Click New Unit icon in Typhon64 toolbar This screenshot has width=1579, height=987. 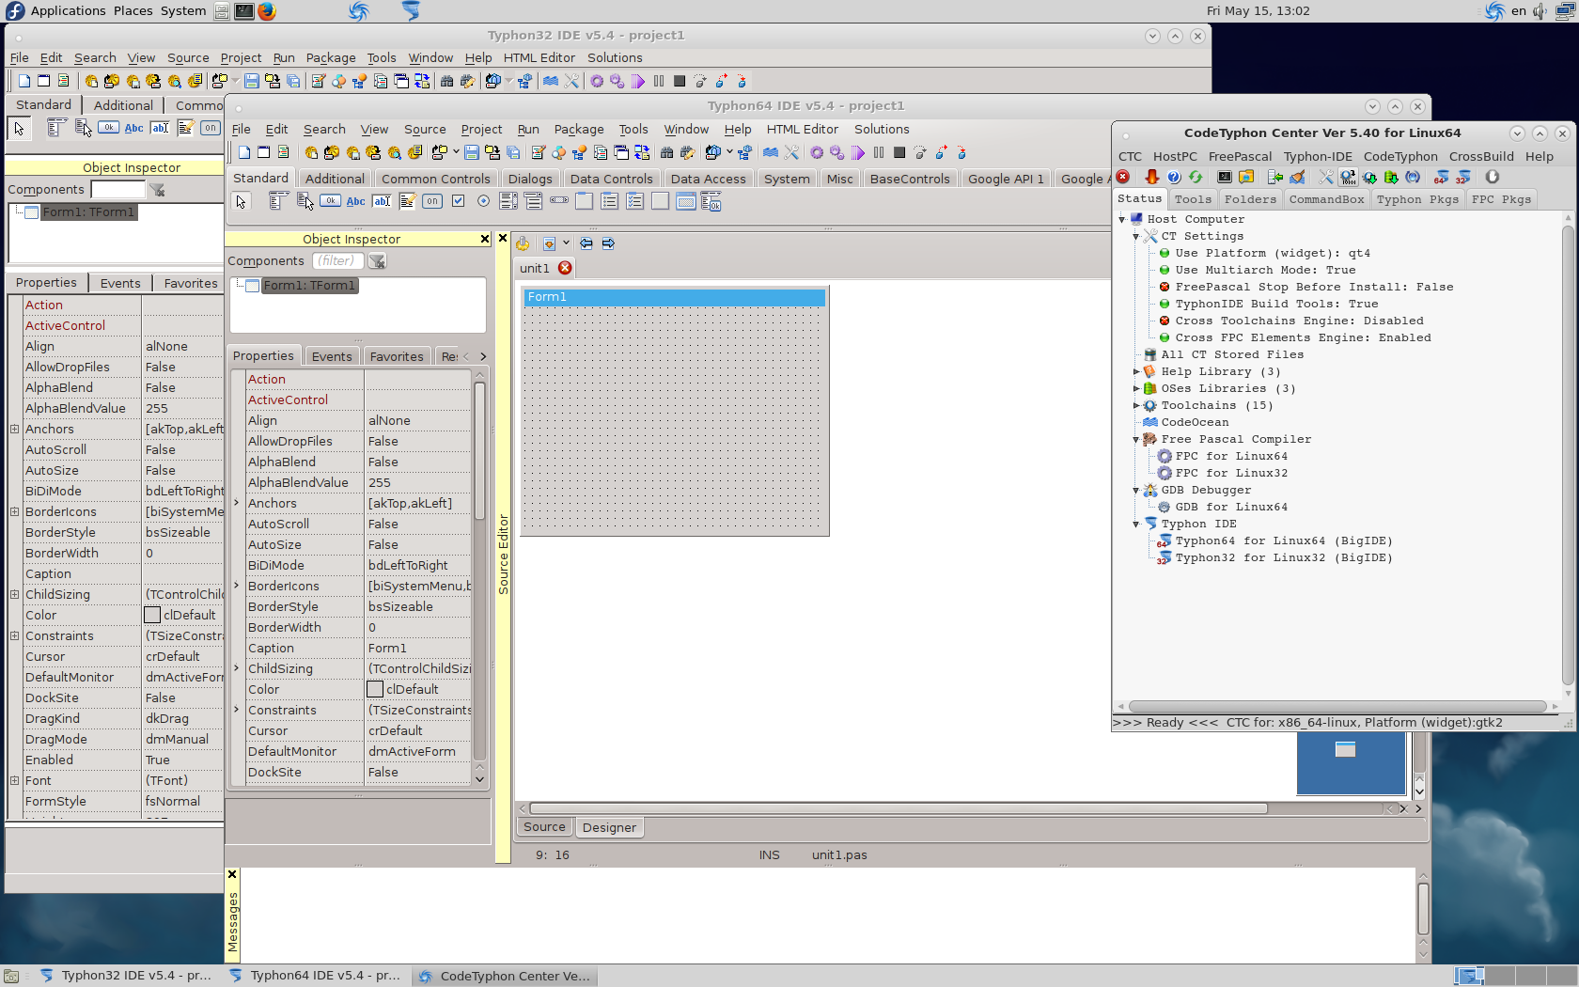(x=243, y=152)
